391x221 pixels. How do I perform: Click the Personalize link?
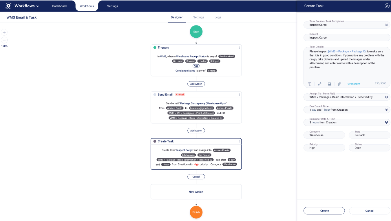point(353,84)
